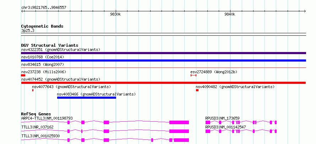Select the Cytogenetic Bands track title

coord(42,26)
